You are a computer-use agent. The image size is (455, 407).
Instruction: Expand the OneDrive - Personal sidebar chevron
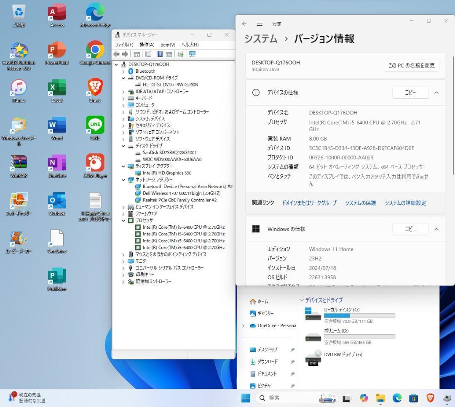pyautogui.click(x=243, y=325)
